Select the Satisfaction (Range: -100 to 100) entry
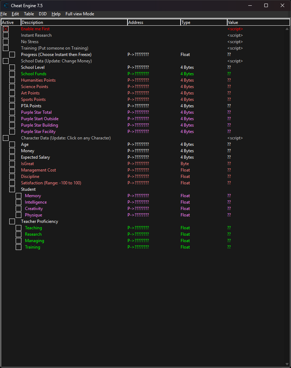The width and height of the screenshot is (291, 368). [51, 183]
